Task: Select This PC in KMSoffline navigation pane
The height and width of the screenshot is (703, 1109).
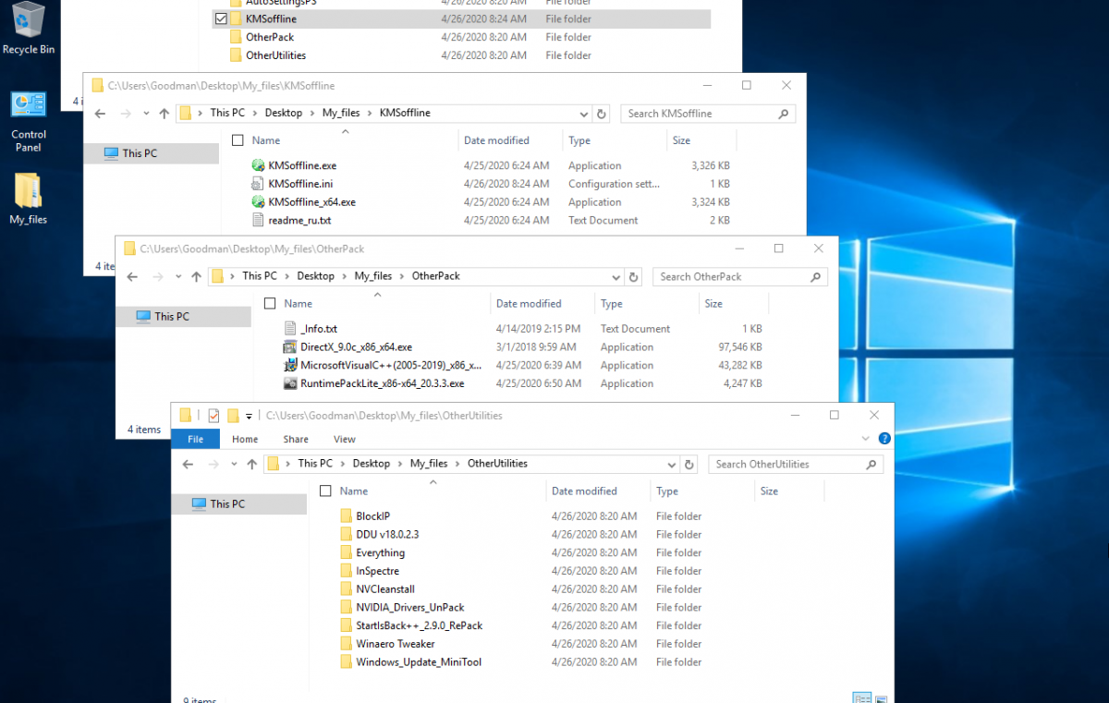Action: 152,153
